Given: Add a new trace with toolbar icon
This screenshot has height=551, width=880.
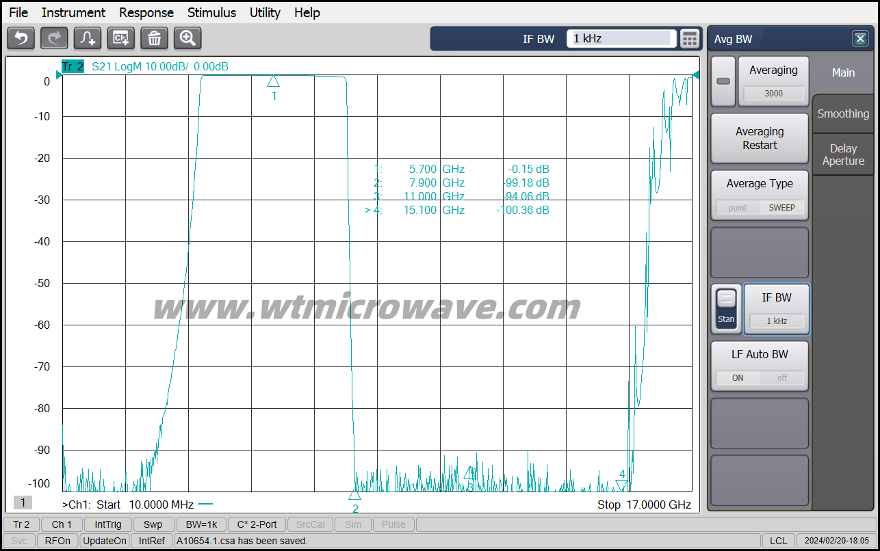Looking at the screenshot, I should pyautogui.click(x=88, y=38).
